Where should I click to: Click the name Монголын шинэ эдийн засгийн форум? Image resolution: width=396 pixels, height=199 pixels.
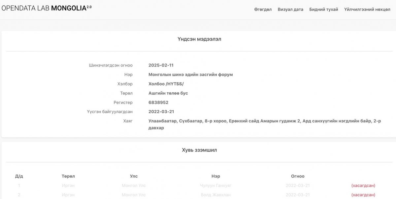190,74
